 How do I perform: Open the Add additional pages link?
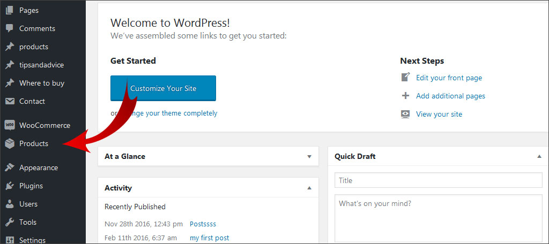tap(450, 96)
